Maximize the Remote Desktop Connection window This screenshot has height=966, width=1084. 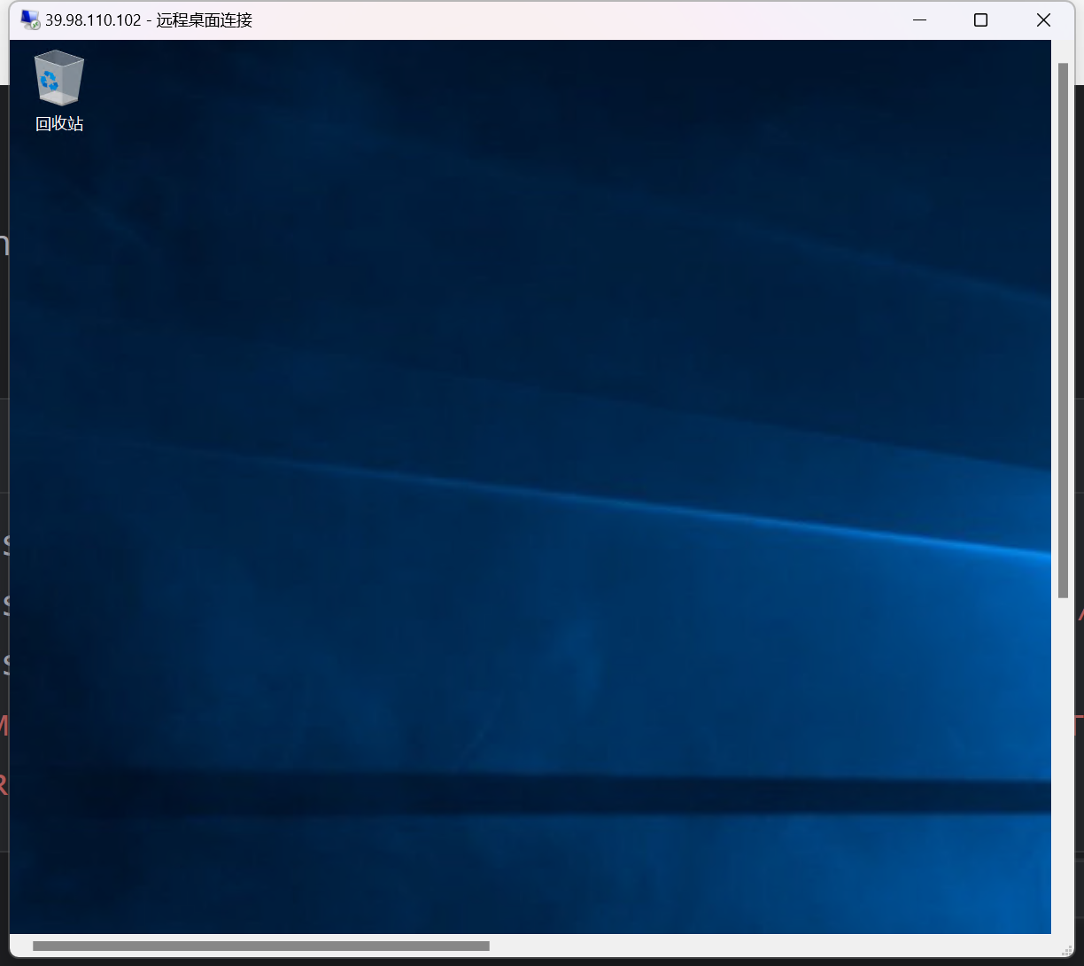[980, 19]
